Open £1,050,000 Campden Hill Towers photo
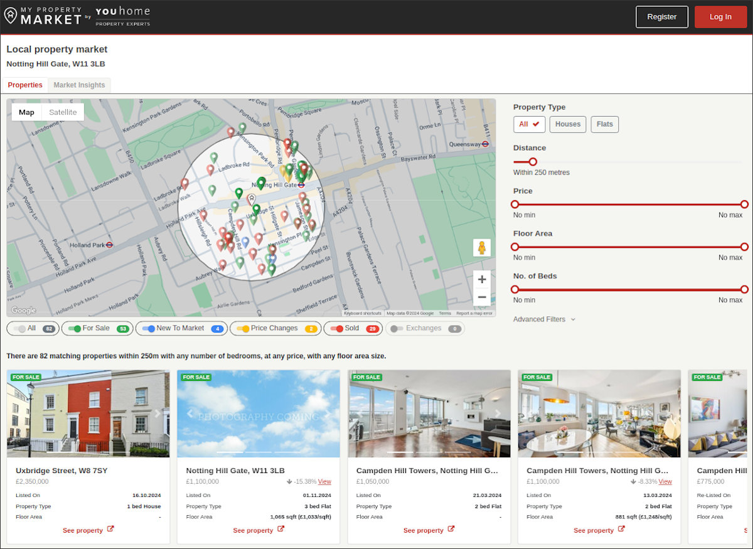753x549 pixels. (429, 413)
